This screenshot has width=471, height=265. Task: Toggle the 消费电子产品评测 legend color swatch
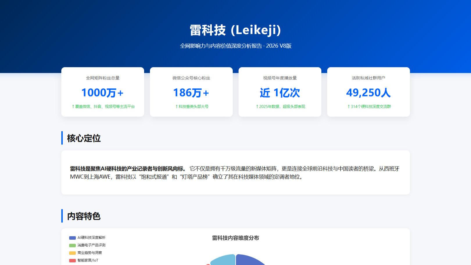click(72, 246)
